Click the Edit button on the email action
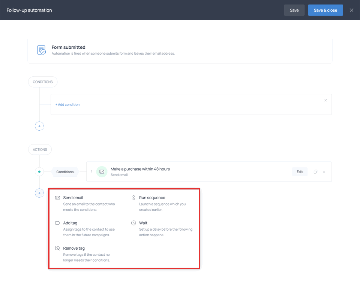The height and width of the screenshot is (292, 360). pos(300,172)
